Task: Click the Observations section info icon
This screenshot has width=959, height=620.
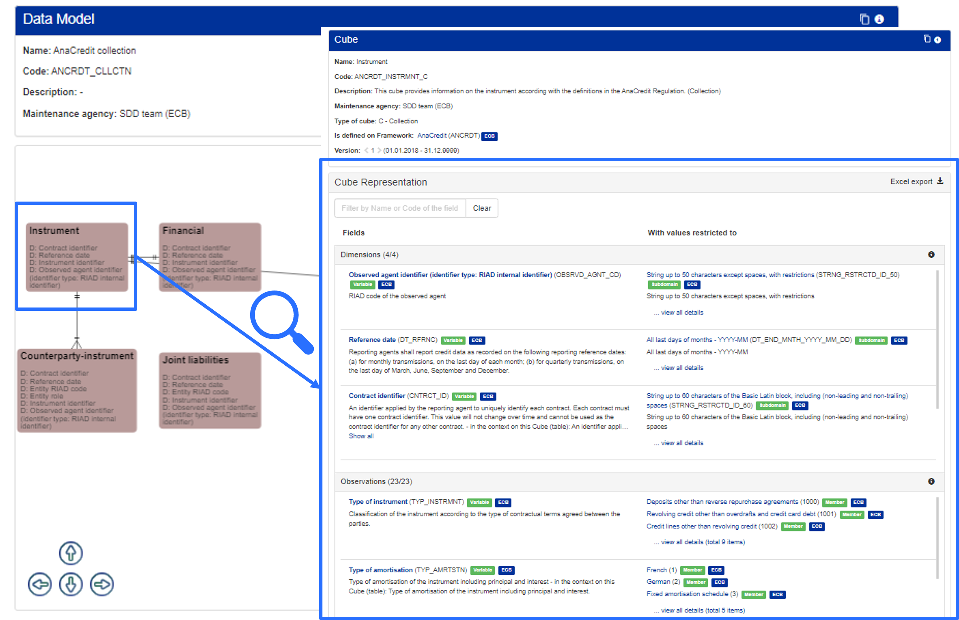Action: click(931, 481)
